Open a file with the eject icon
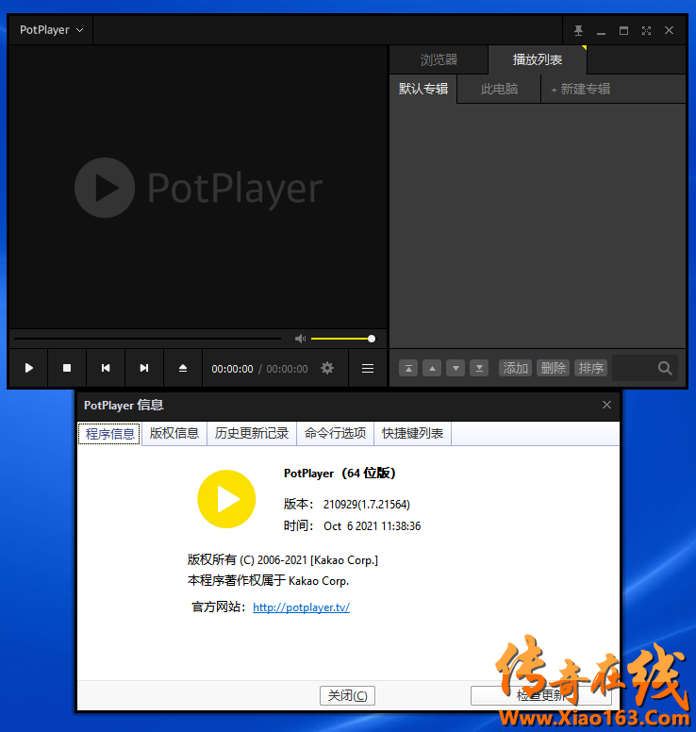Viewport: 696px width, 732px height. 183,368
